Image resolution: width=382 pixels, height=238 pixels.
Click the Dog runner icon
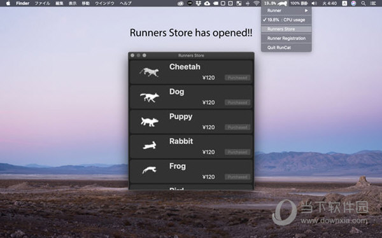pyautogui.click(x=150, y=97)
